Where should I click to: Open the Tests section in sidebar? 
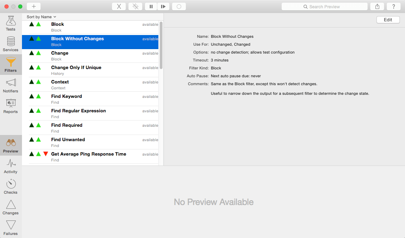(x=11, y=23)
